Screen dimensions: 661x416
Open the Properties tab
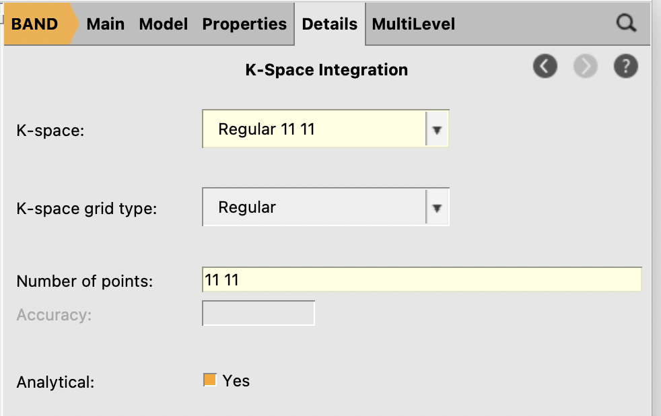[244, 24]
